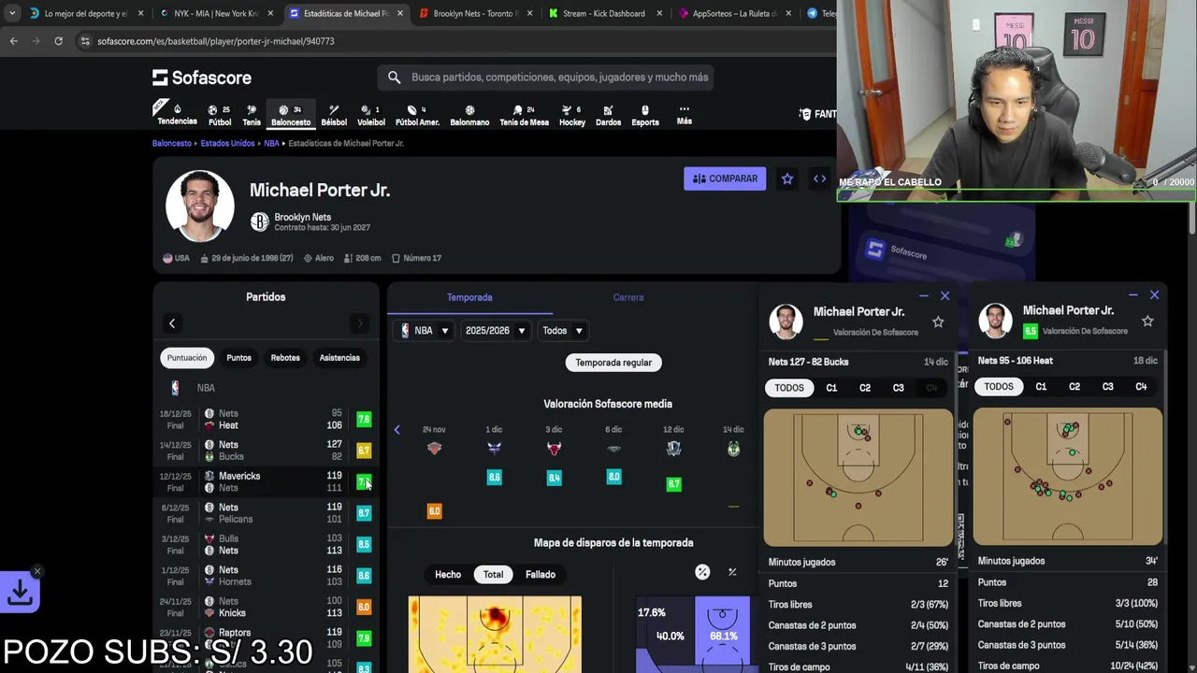Select C4 in the Nets-Heat popup
The height and width of the screenshot is (673, 1197).
(1141, 386)
